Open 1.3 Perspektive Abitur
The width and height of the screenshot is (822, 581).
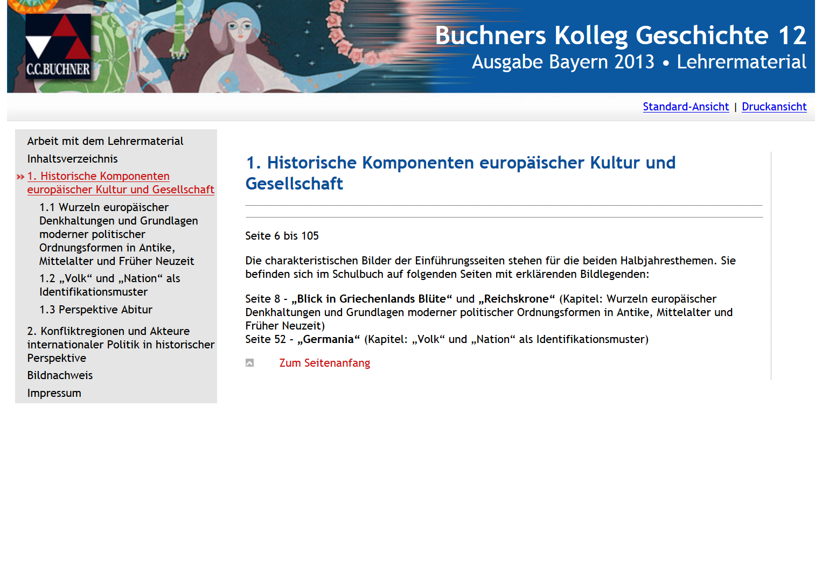pyautogui.click(x=96, y=310)
